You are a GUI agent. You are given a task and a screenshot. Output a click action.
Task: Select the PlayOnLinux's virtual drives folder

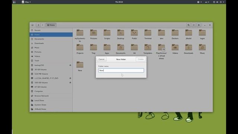[161, 47]
